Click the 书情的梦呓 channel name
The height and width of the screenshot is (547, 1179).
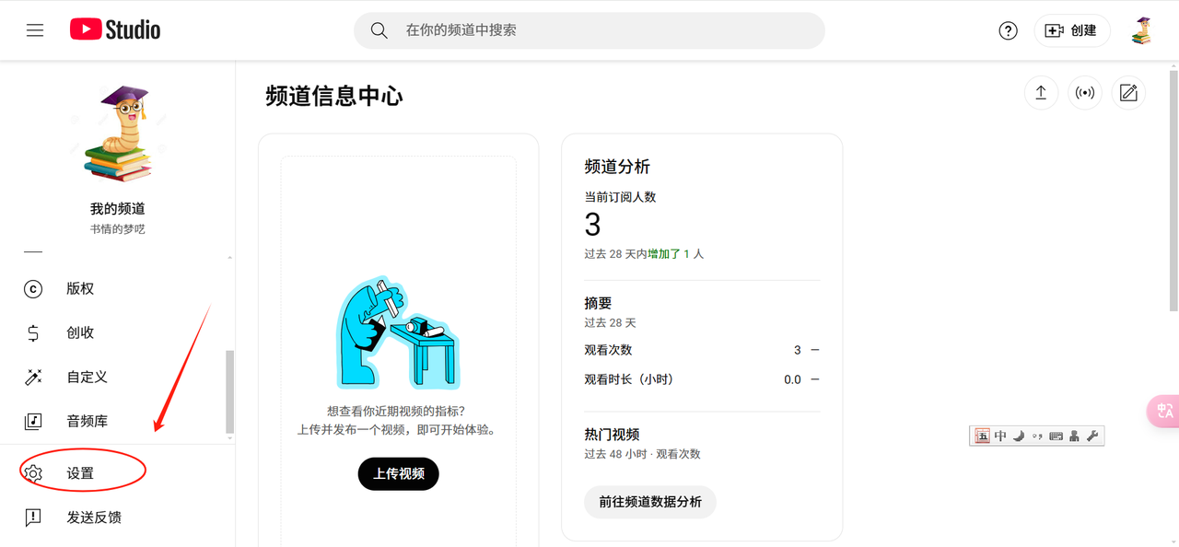pos(117,229)
